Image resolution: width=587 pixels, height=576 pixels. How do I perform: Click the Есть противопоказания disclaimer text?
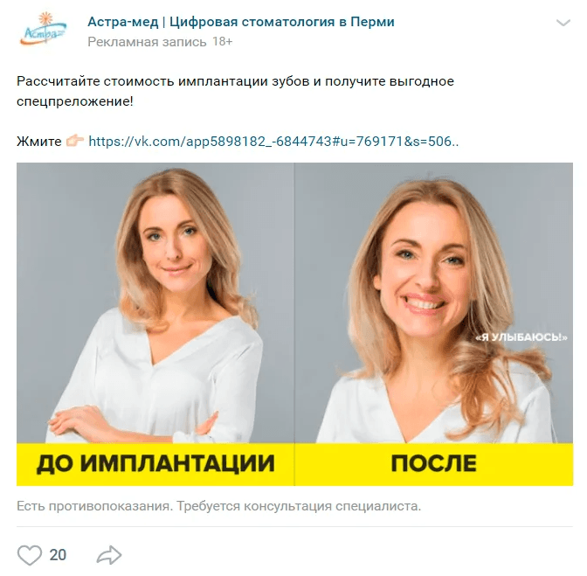tap(219, 506)
